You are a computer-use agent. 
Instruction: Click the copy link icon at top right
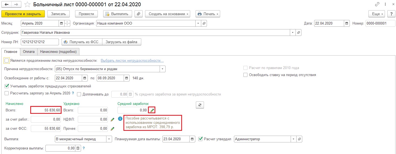point(377,5)
